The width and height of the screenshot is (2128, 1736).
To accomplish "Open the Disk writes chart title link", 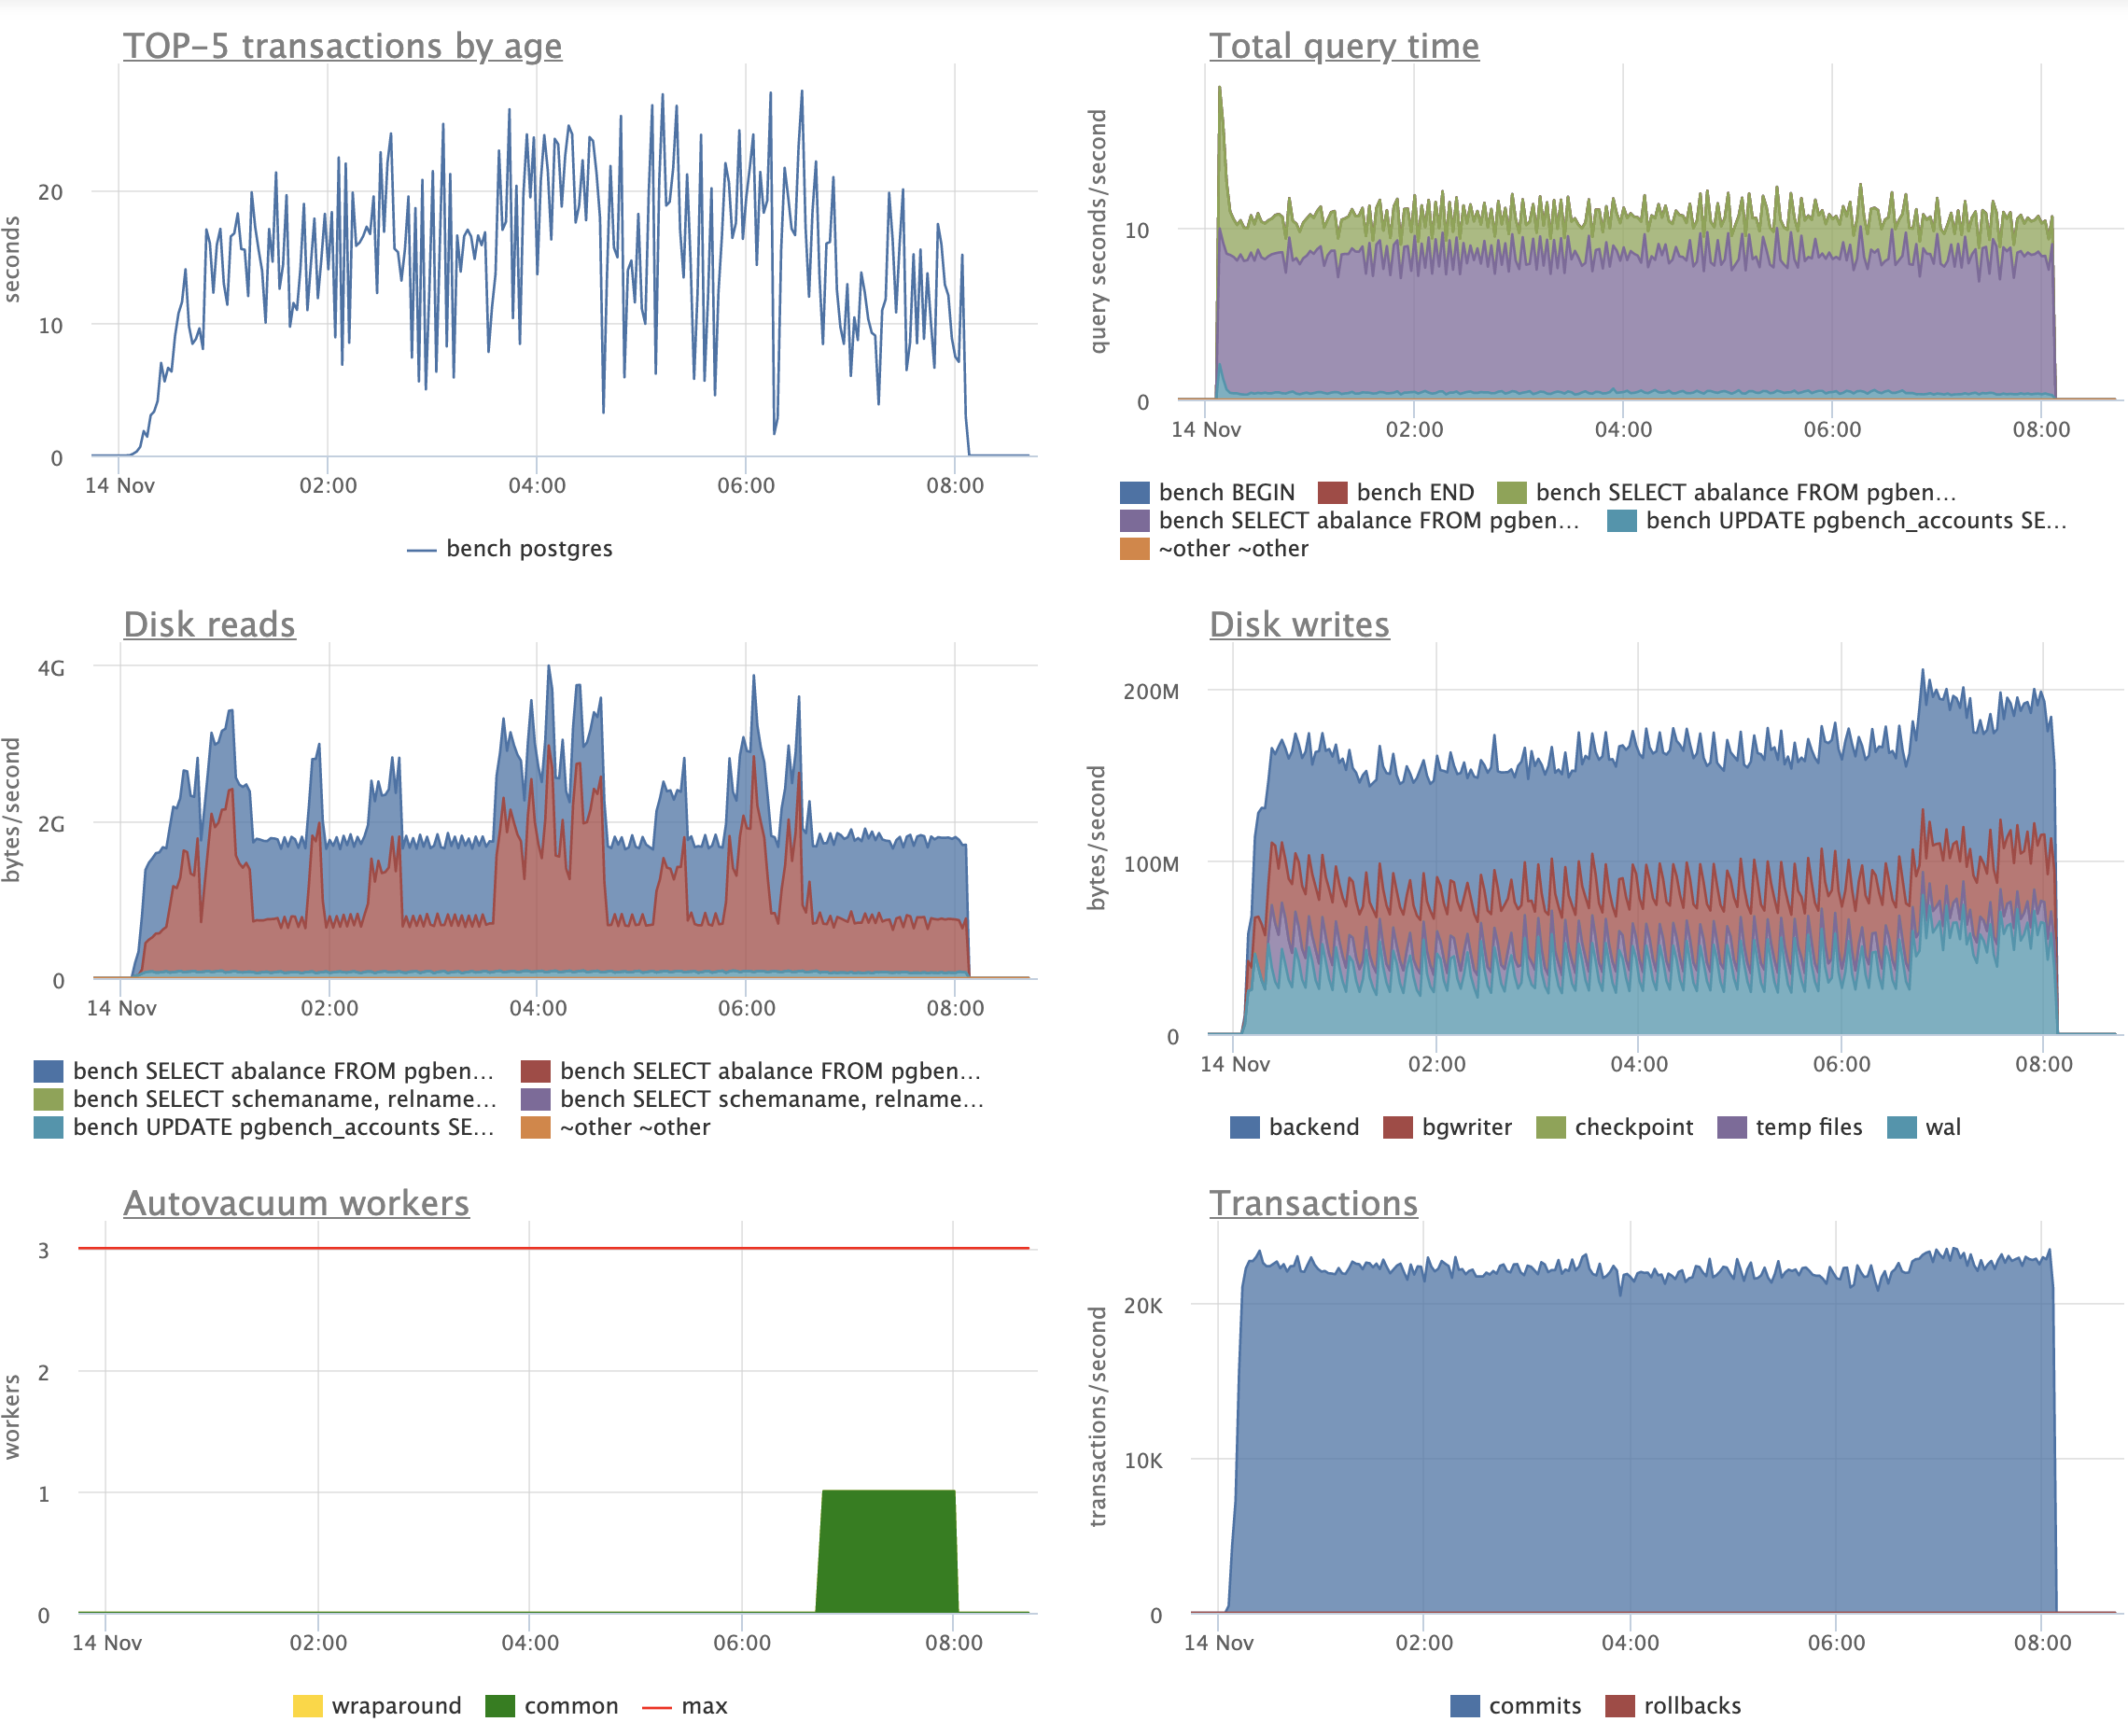I will 1299,624.
